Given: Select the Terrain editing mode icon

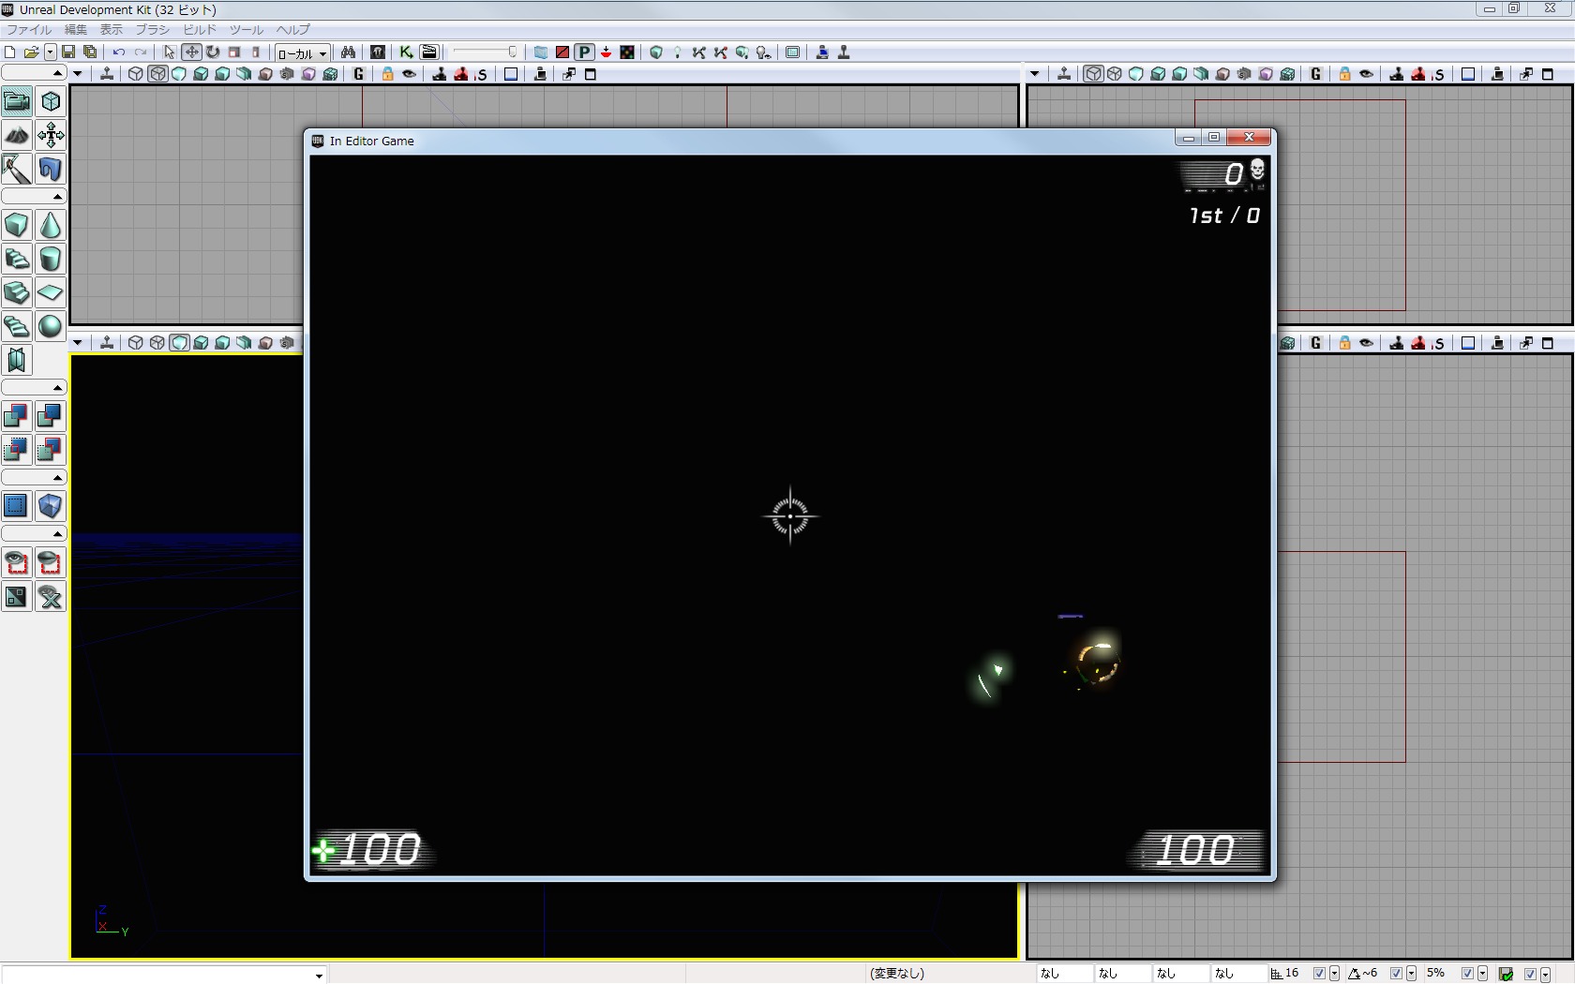Looking at the screenshot, I should (17, 136).
